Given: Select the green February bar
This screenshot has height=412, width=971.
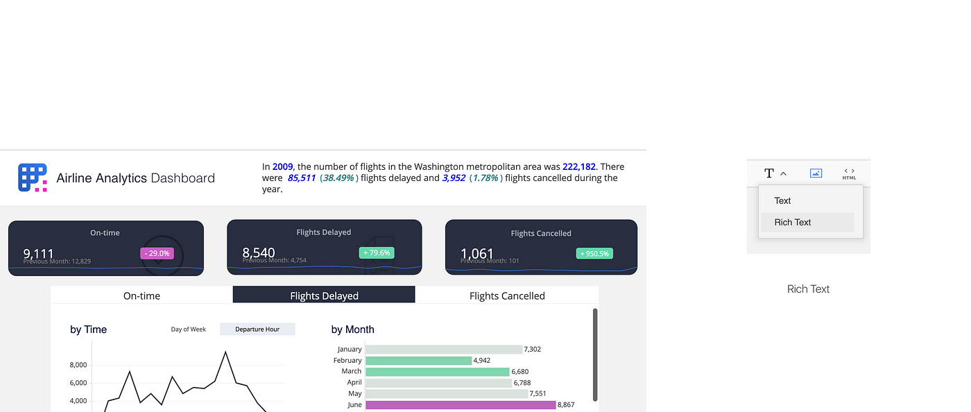Looking at the screenshot, I should click(418, 361).
